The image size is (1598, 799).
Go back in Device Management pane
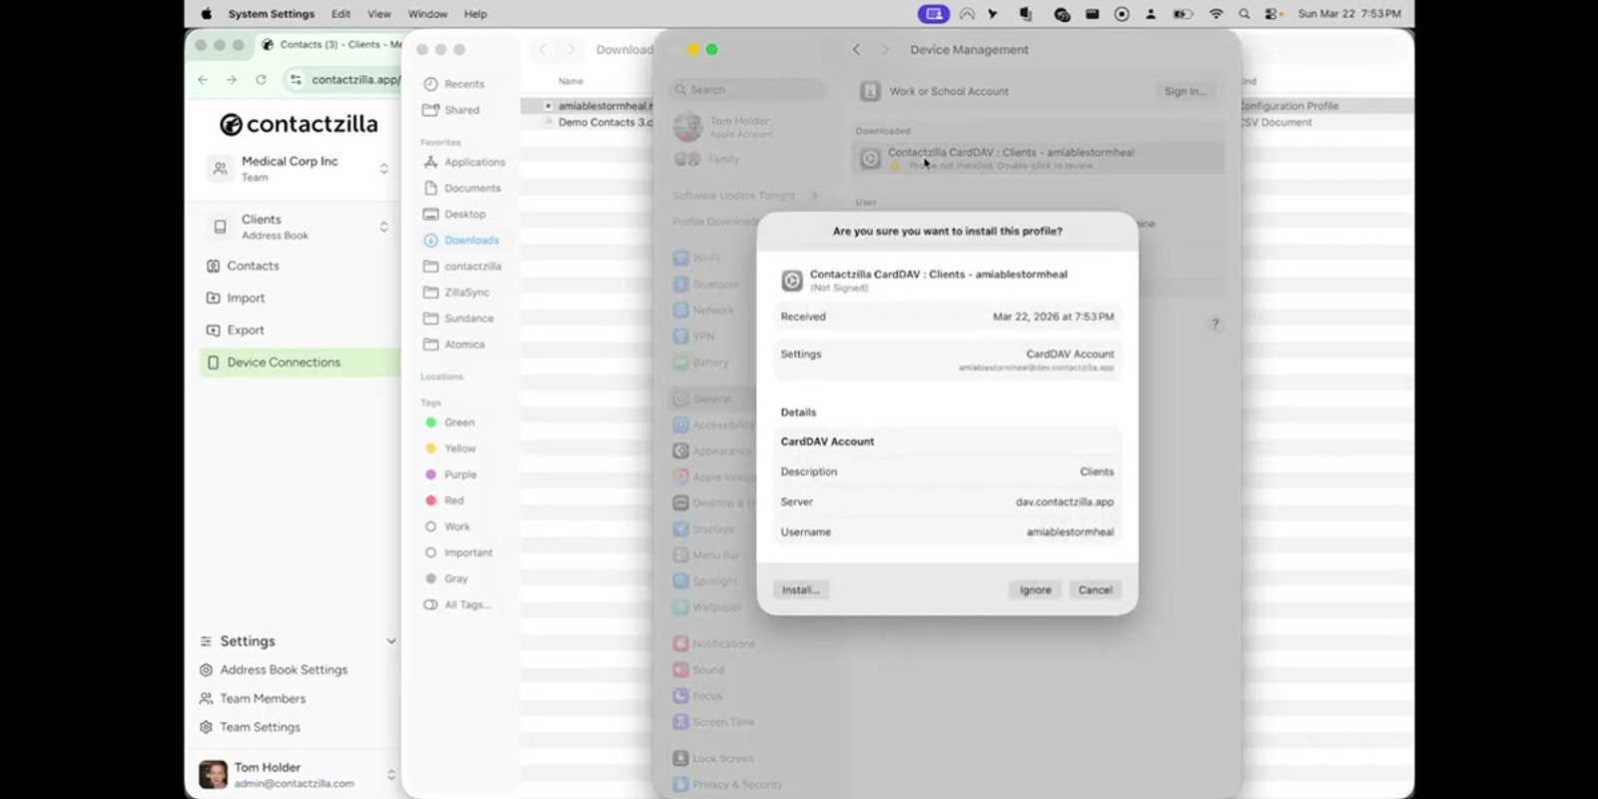click(856, 49)
